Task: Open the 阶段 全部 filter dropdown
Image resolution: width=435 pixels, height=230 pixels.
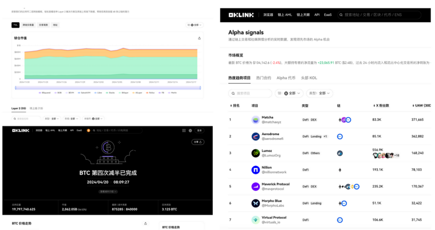Action: 72,119
